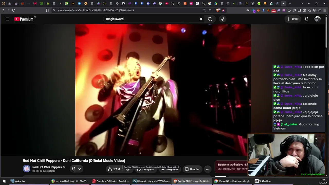Open Red Hot Chili Peppers channel avatar
The height and width of the screenshot is (185, 329).
coord(26,169)
